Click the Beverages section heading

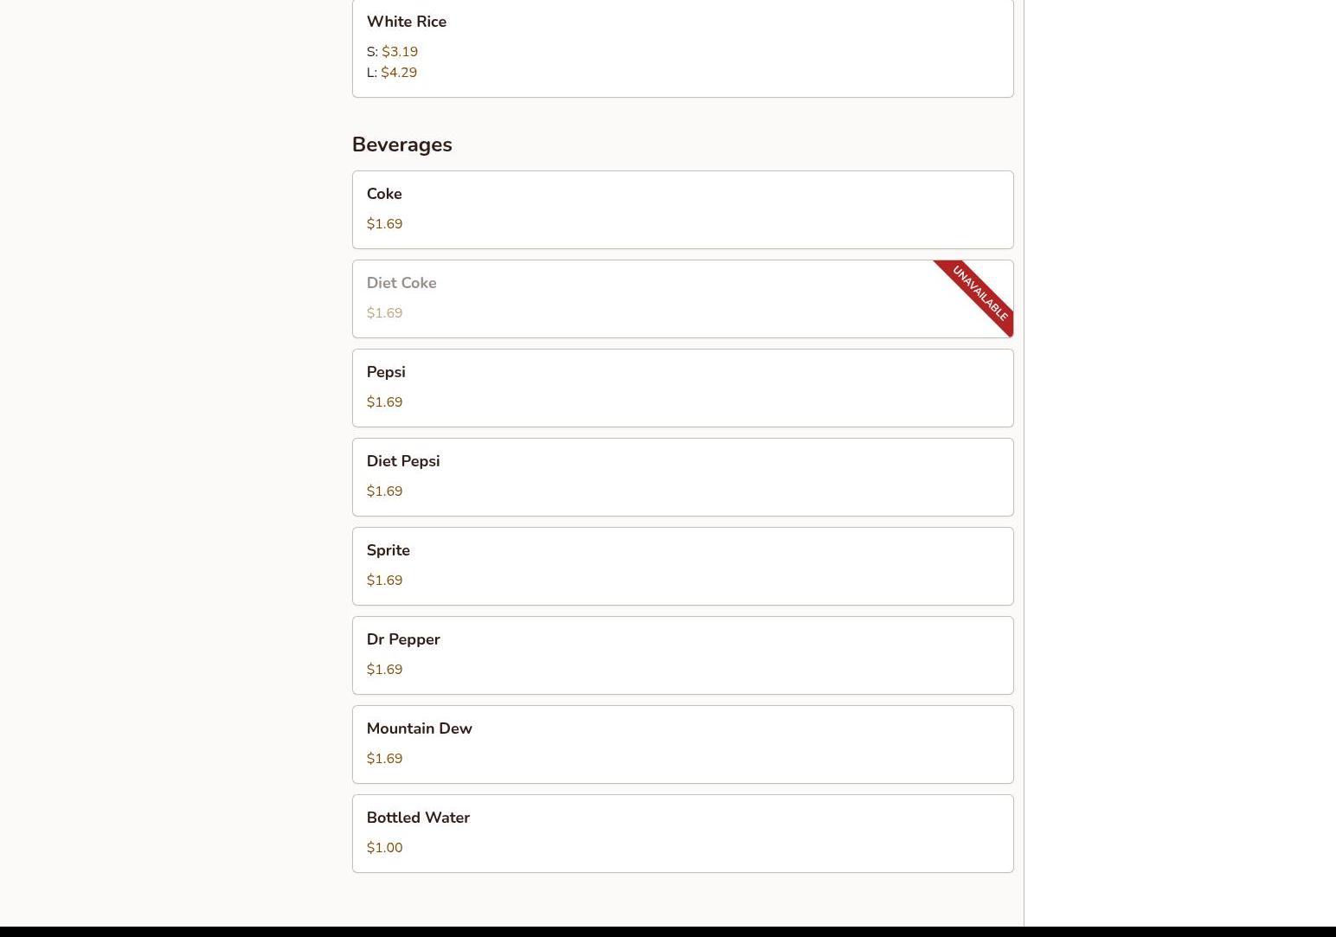tap(402, 144)
